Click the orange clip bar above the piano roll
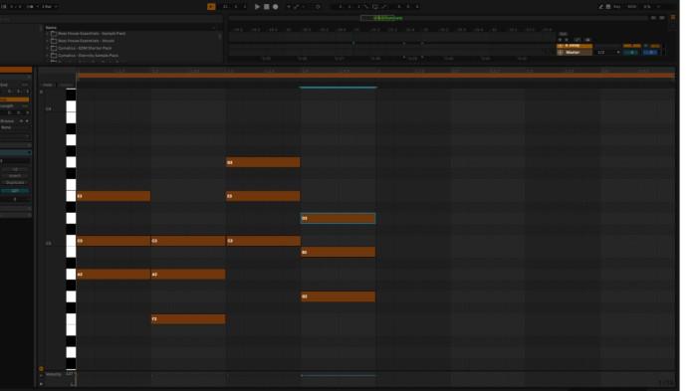Screen dimensions: 697x391 click(x=375, y=76)
